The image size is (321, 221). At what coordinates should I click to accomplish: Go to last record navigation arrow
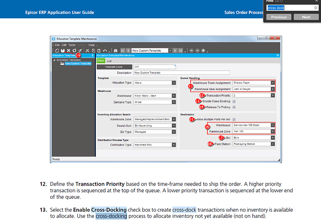(181, 51)
